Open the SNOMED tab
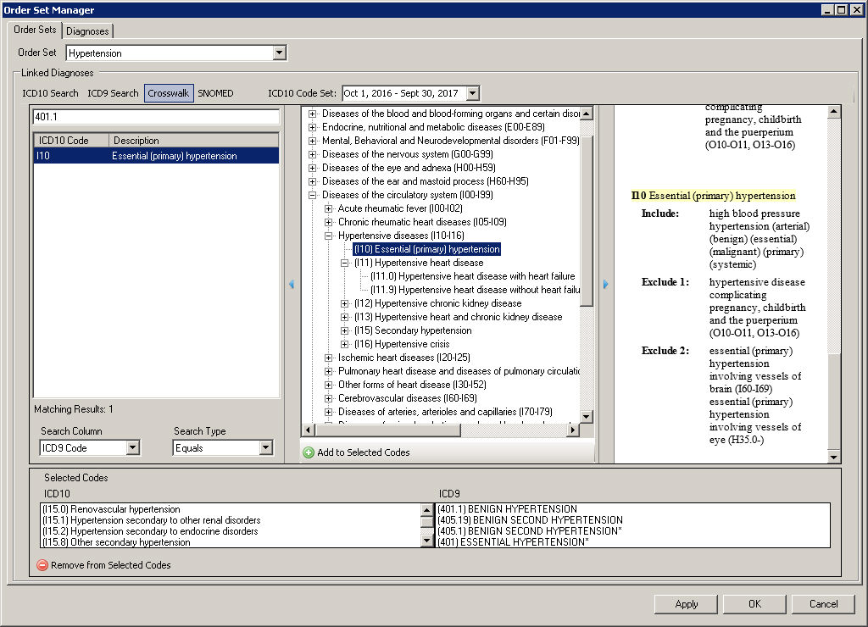Screen dimensions: 868x627 click(215, 93)
